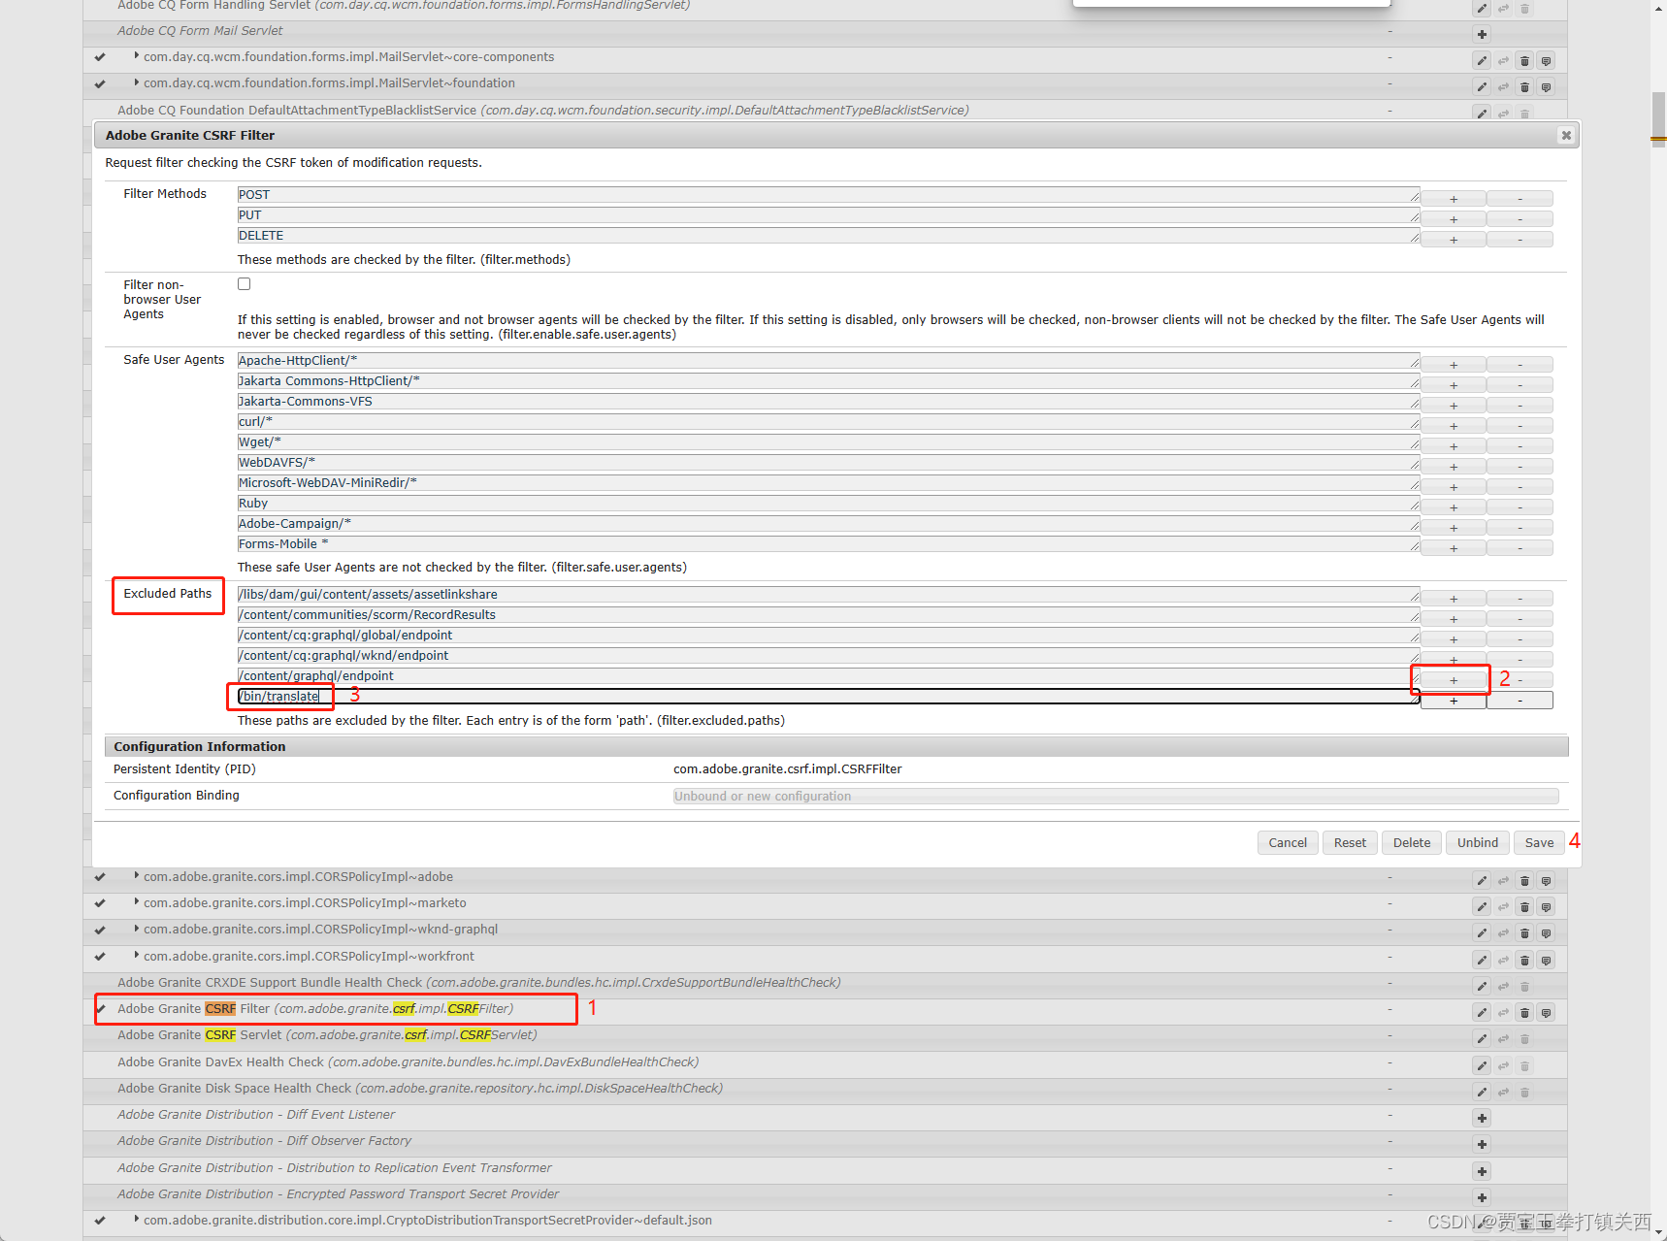Add excluded path after /bin/translate

click(x=1454, y=701)
